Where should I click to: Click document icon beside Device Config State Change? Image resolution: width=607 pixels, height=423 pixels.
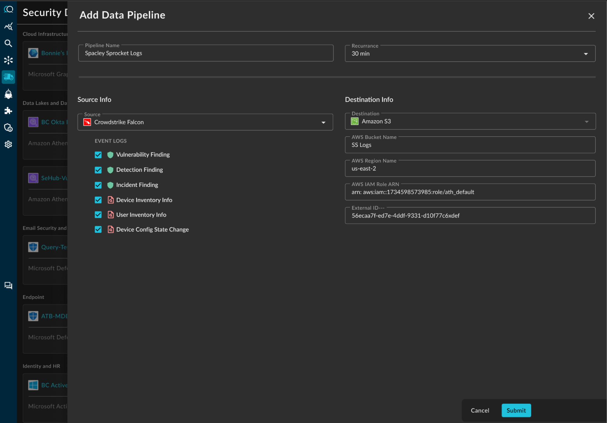coord(111,229)
